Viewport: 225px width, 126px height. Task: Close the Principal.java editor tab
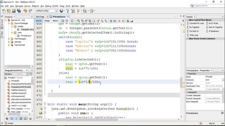68,17
